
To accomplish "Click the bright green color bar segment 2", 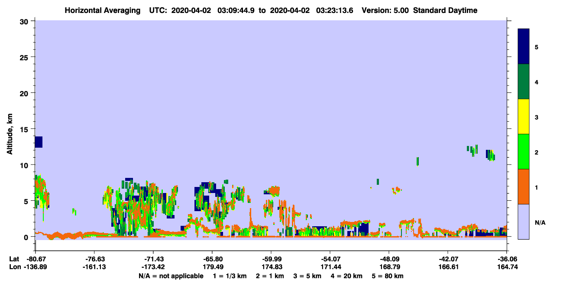I will tap(524, 152).
